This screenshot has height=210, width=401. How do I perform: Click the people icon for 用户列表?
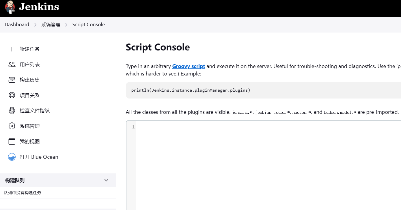pyautogui.click(x=12, y=65)
